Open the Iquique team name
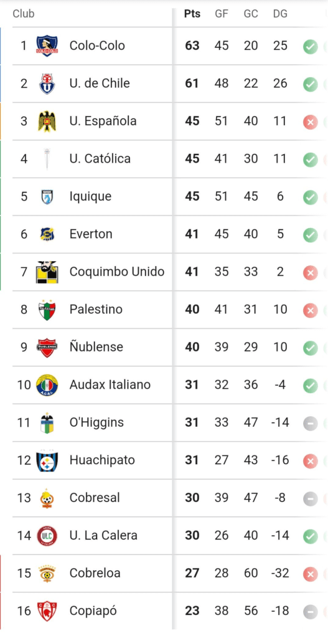 tap(90, 196)
